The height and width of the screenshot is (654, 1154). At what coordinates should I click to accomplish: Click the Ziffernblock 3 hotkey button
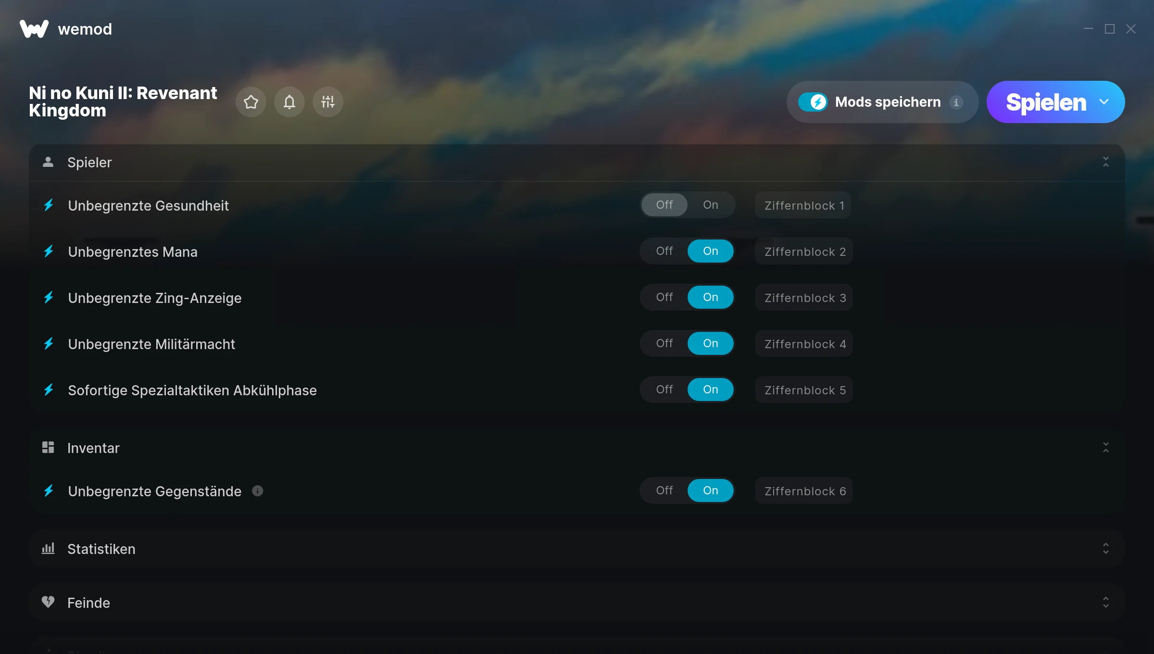[x=804, y=298]
